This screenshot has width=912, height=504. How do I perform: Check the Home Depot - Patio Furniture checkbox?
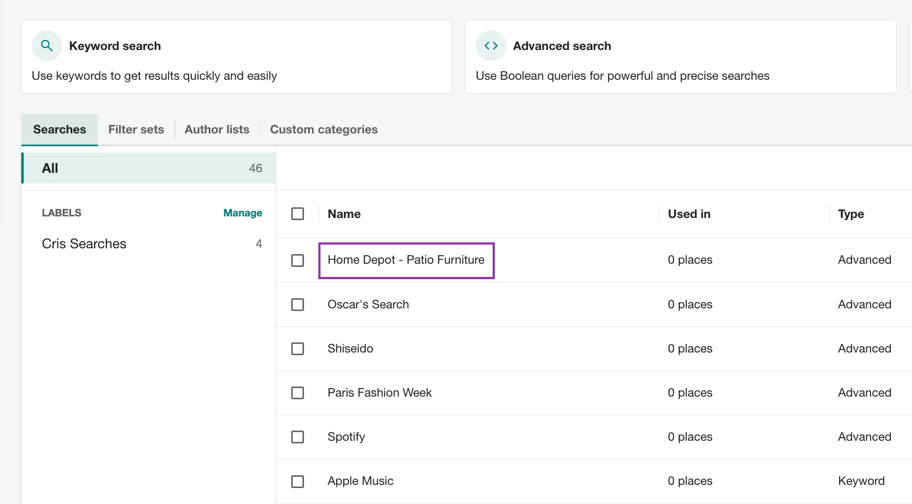(x=298, y=261)
